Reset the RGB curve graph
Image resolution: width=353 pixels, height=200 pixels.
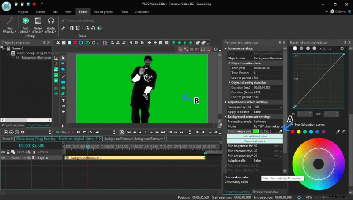[342, 48]
